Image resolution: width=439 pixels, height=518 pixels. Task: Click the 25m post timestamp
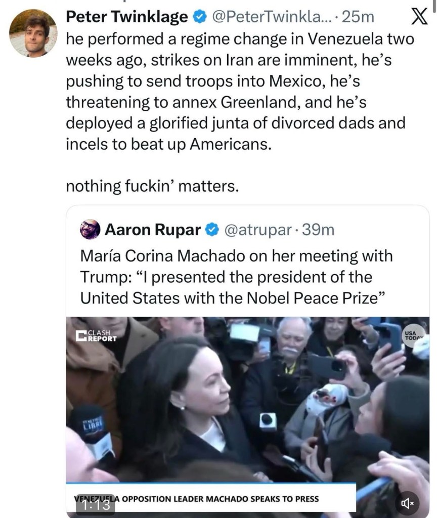coord(358,17)
